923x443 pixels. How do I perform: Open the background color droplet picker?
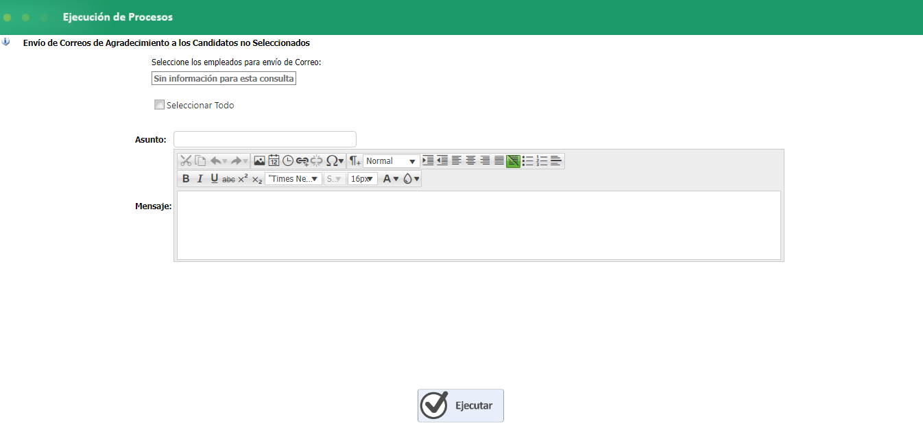click(x=411, y=179)
